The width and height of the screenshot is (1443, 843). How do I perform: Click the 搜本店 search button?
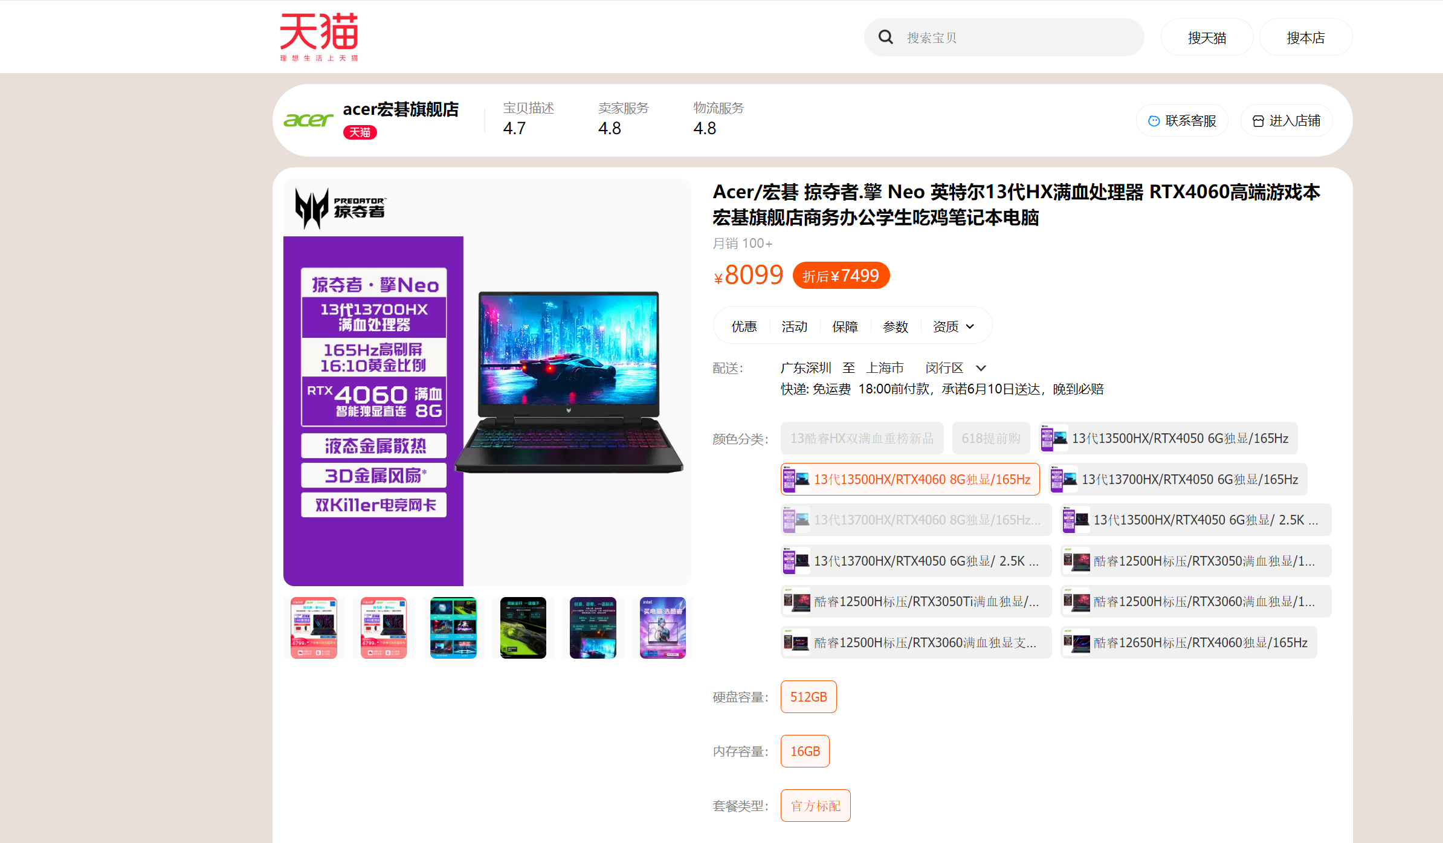1305,37
